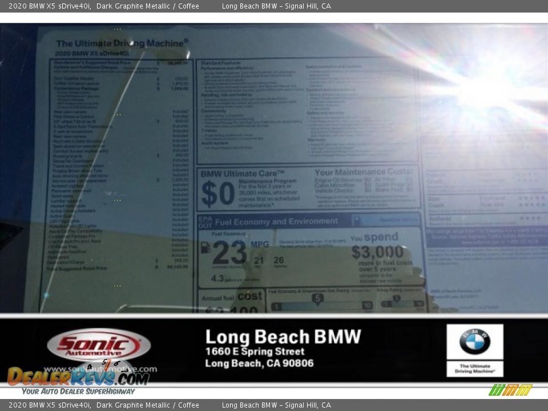Click 'Standard Features' heading

tap(220, 63)
